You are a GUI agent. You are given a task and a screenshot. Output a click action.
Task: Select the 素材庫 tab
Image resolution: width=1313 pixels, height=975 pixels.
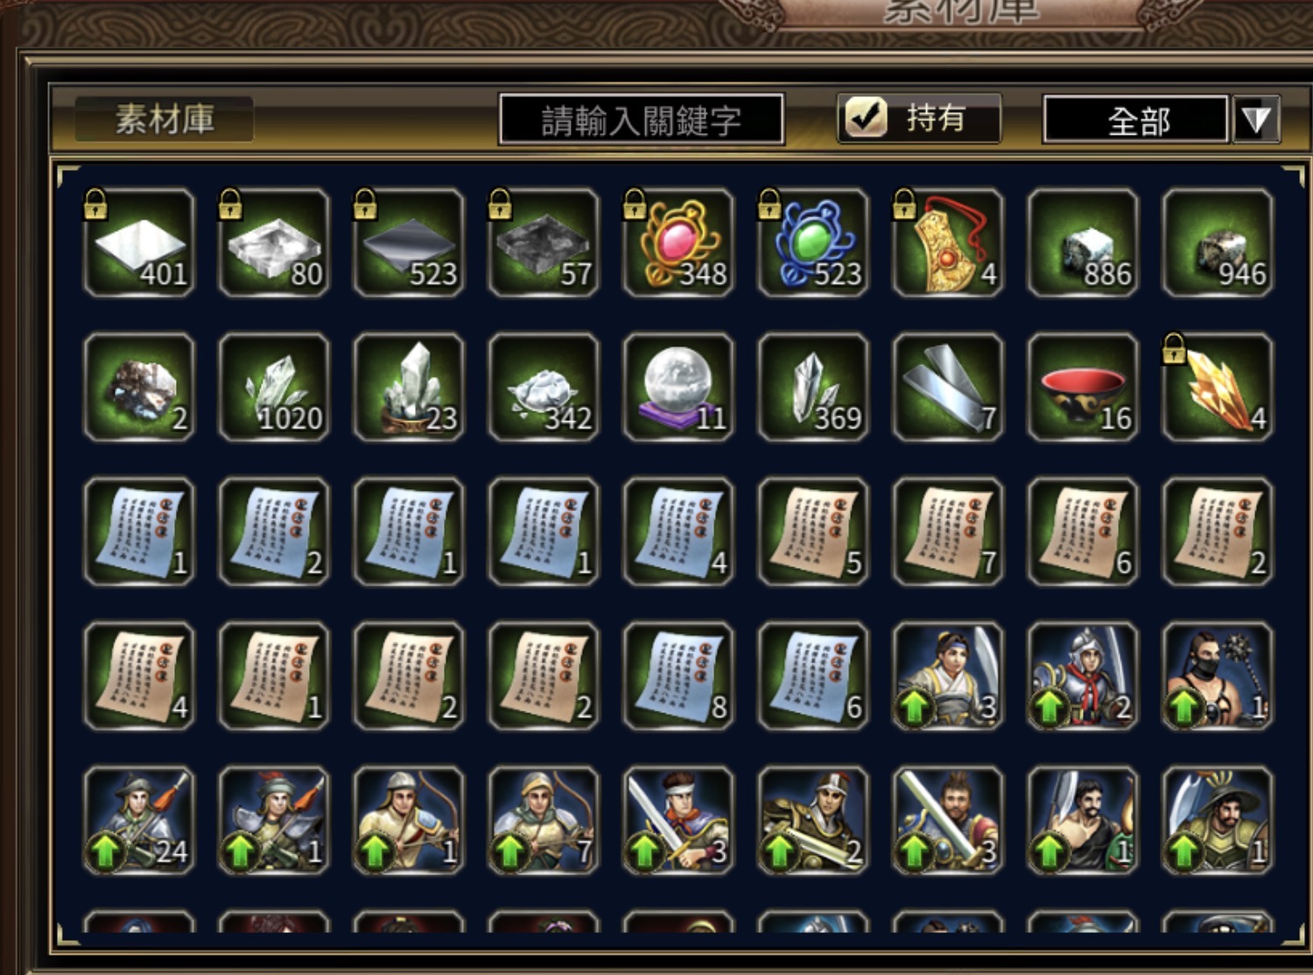click(x=165, y=119)
